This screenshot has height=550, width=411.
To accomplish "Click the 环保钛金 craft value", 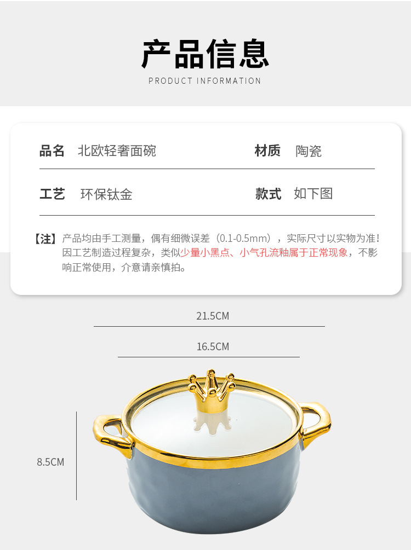I will [106, 194].
